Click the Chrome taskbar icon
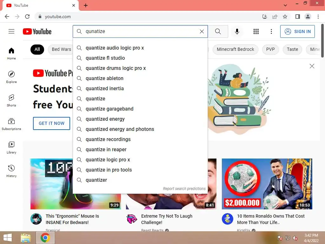 tap(45, 238)
